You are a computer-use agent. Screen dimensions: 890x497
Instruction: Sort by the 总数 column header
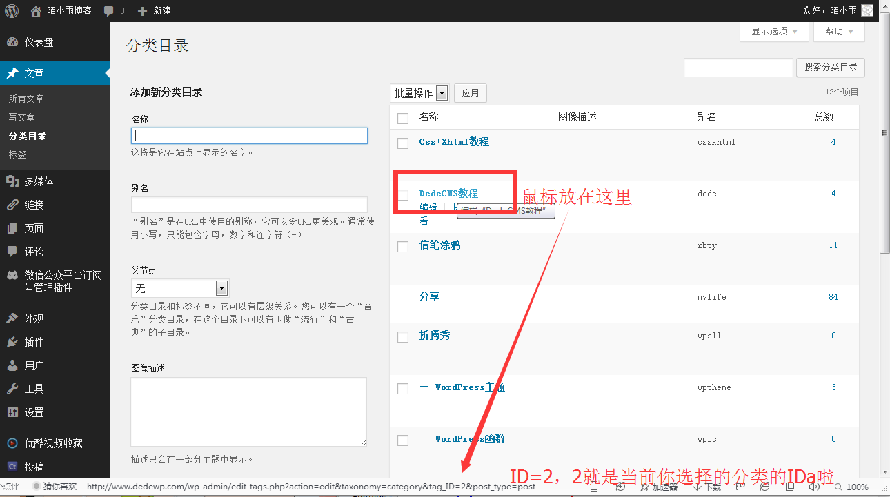[x=824, y=117]
